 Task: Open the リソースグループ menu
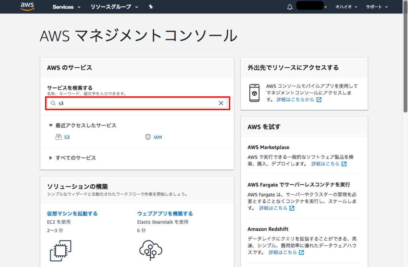[x=114, y=7]
